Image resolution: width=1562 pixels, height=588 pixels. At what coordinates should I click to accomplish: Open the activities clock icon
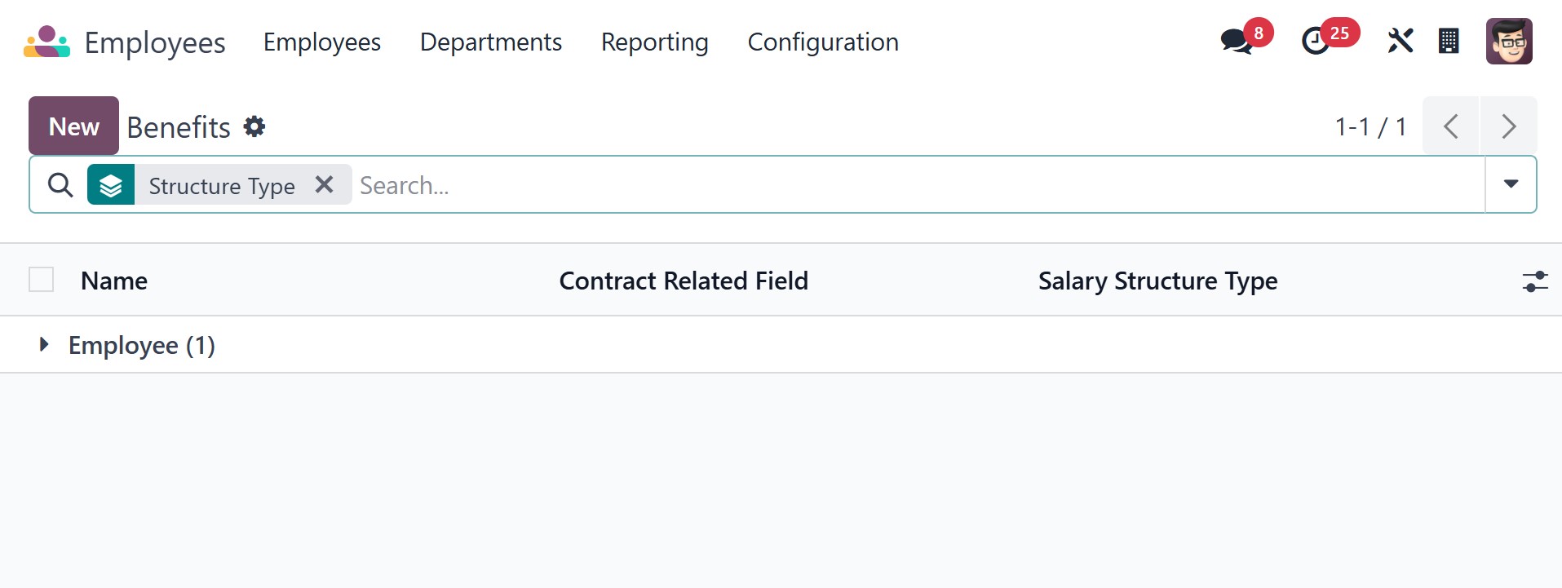click(x=1315, y=41)
